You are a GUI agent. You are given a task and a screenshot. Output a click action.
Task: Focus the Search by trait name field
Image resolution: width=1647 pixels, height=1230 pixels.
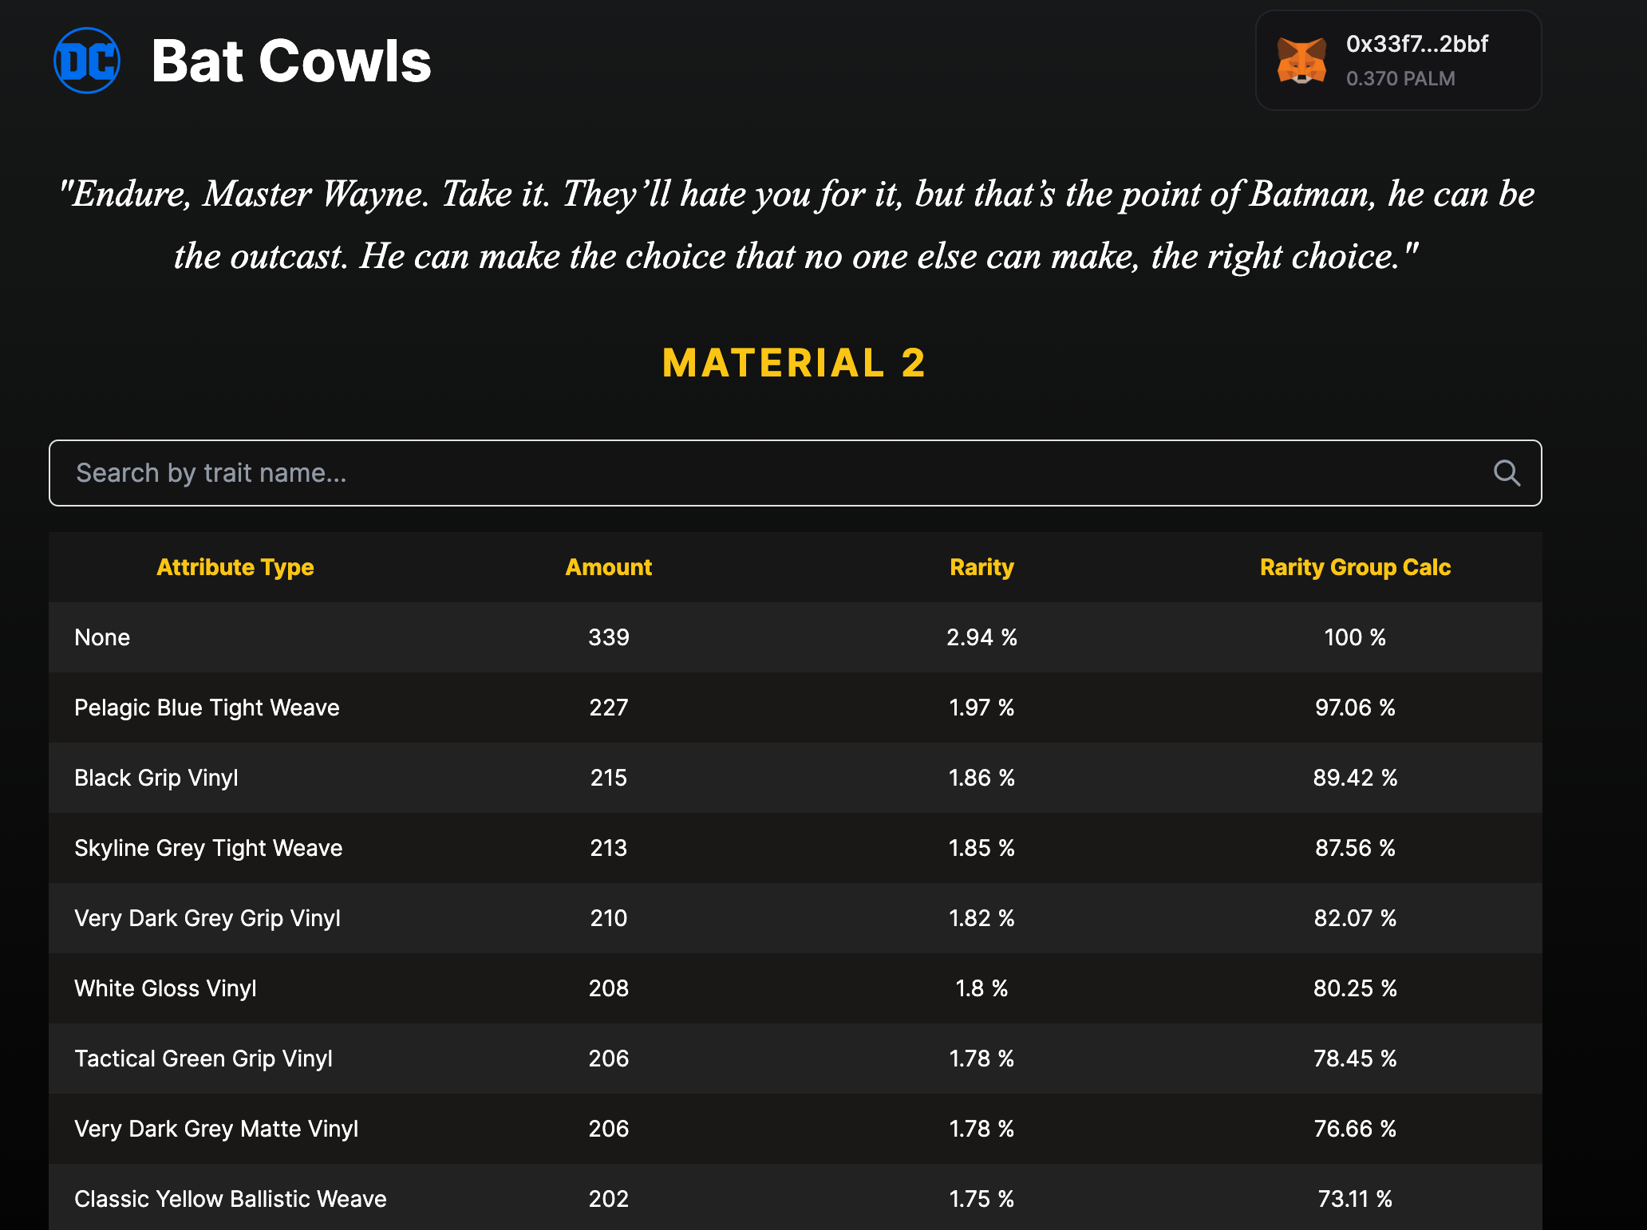tap(766, 473)
